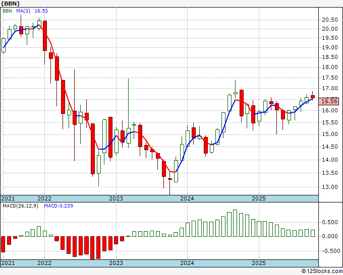Click the 19.50 price axis label
Screen dimensions: 343x275
330,38
